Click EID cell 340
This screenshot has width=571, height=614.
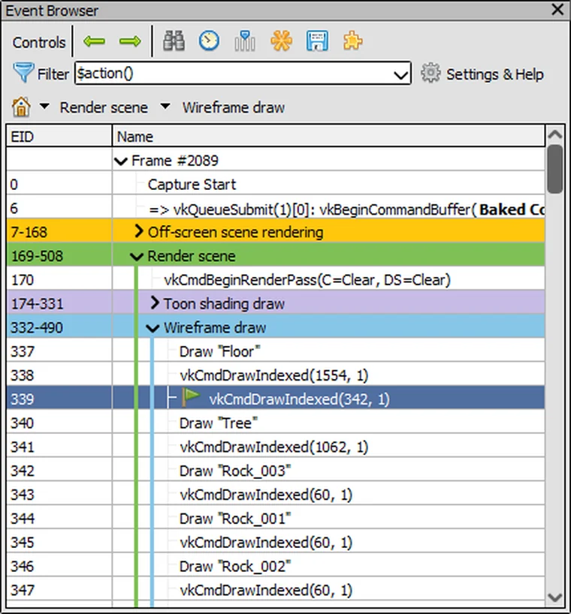[59, 423]
